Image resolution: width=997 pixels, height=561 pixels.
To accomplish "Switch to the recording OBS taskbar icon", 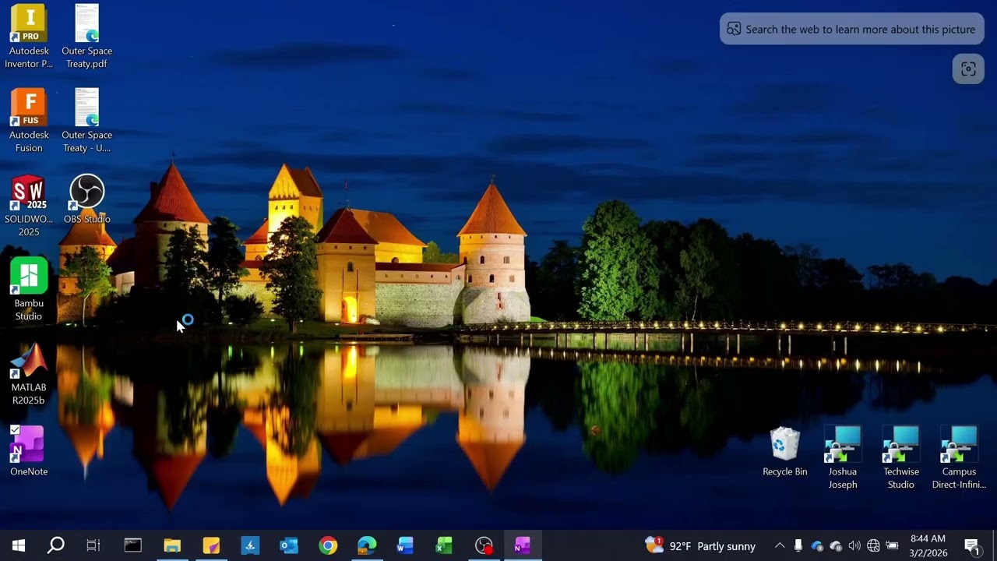I will pyautogui.click(x=484, y=545).
